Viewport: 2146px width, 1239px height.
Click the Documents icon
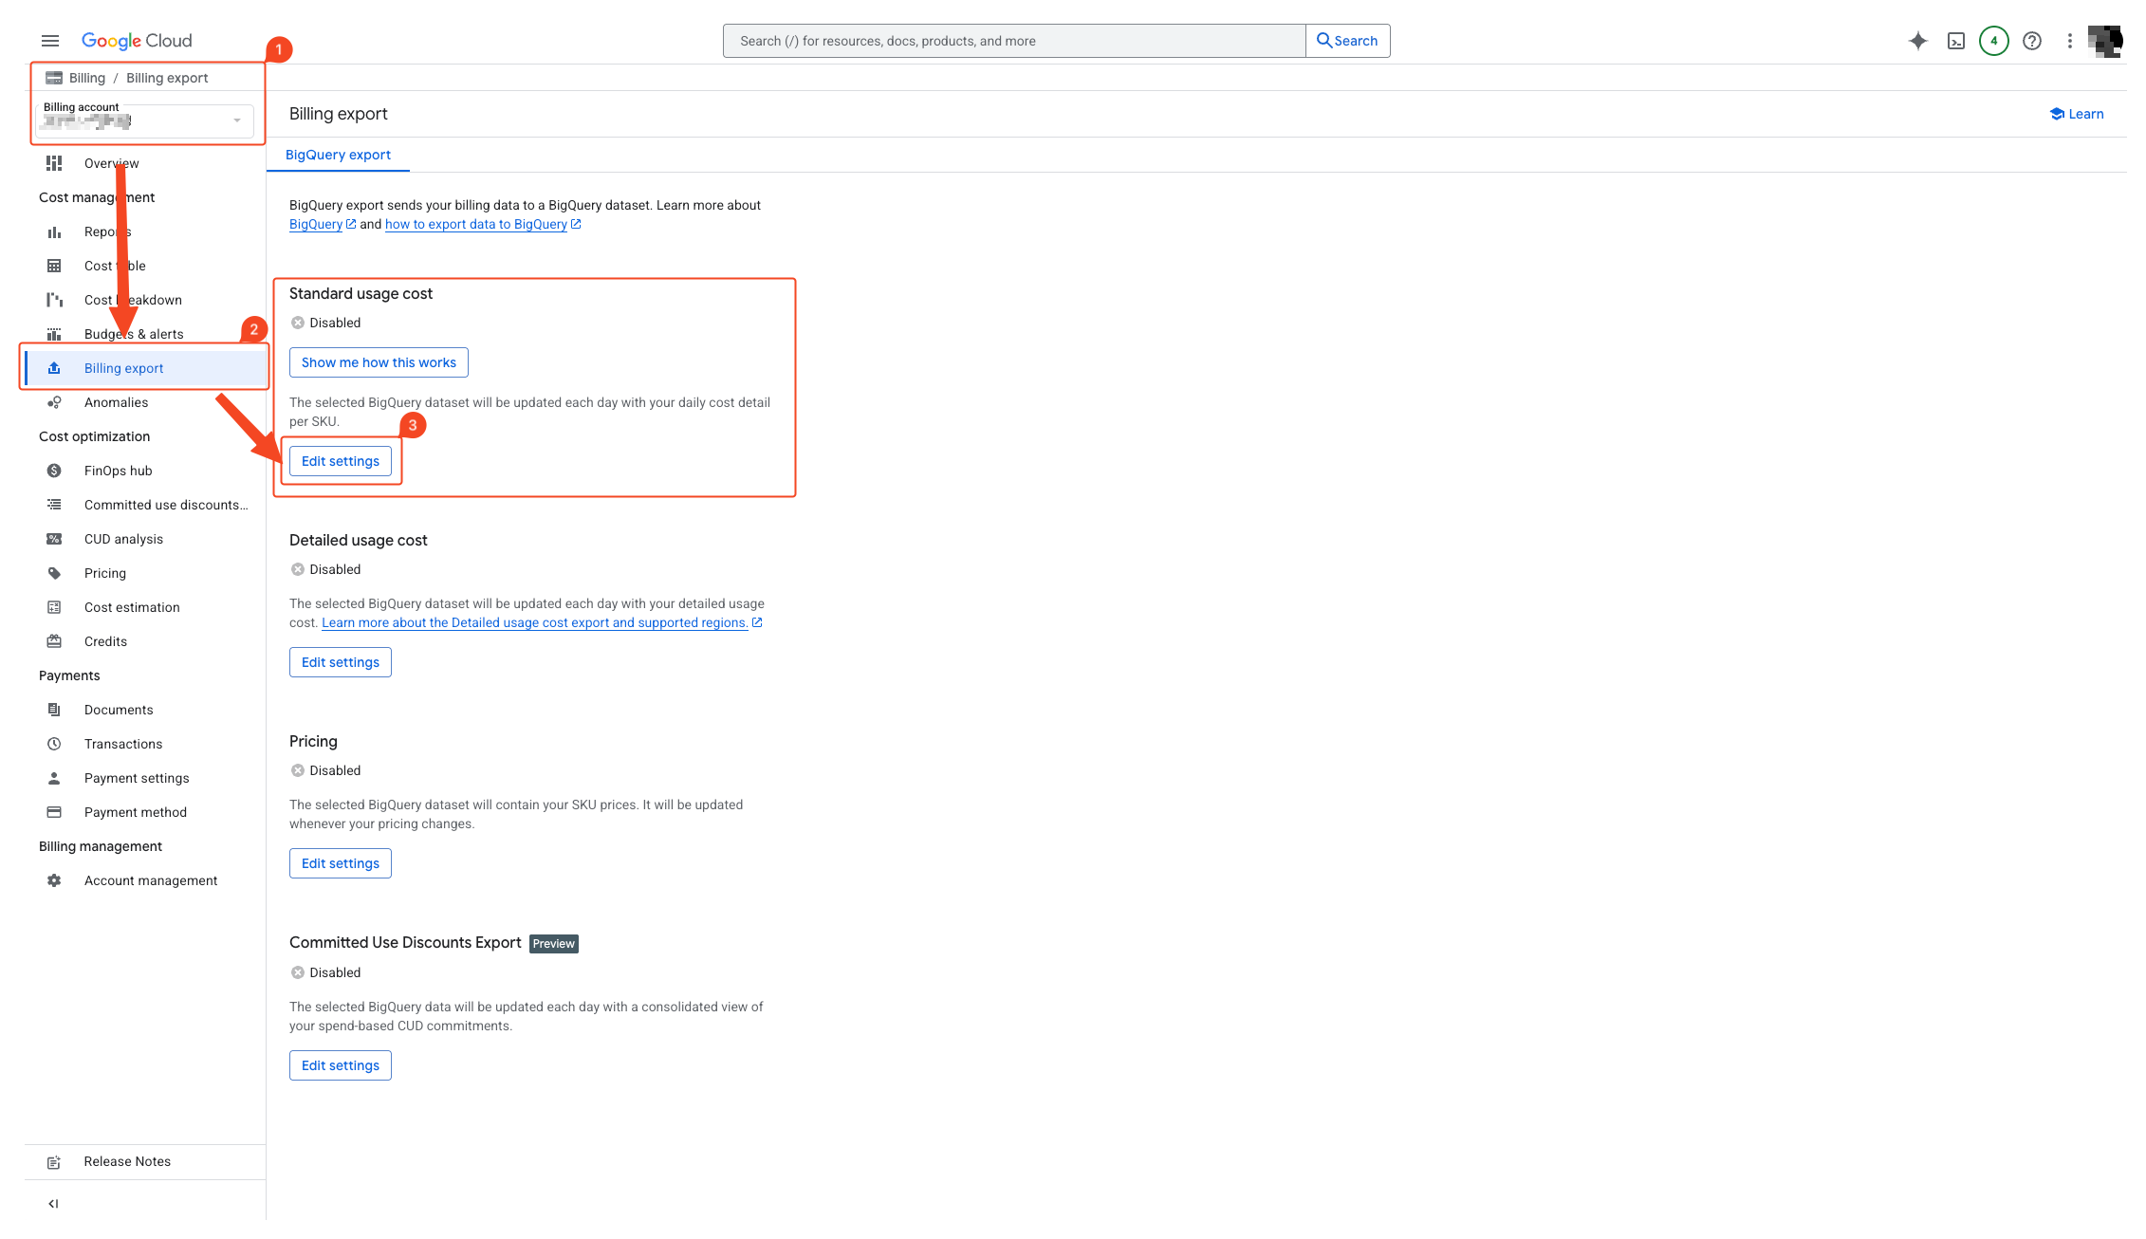(x=54, y=710)
